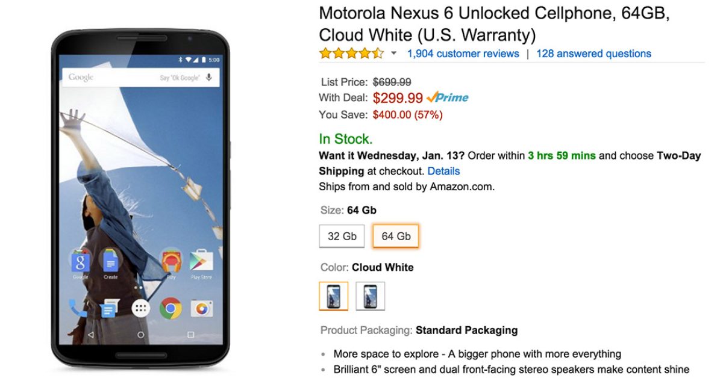723x378 pixels.
Task: Tap the blue Phone dialer icon
Action: pos(78,309)
